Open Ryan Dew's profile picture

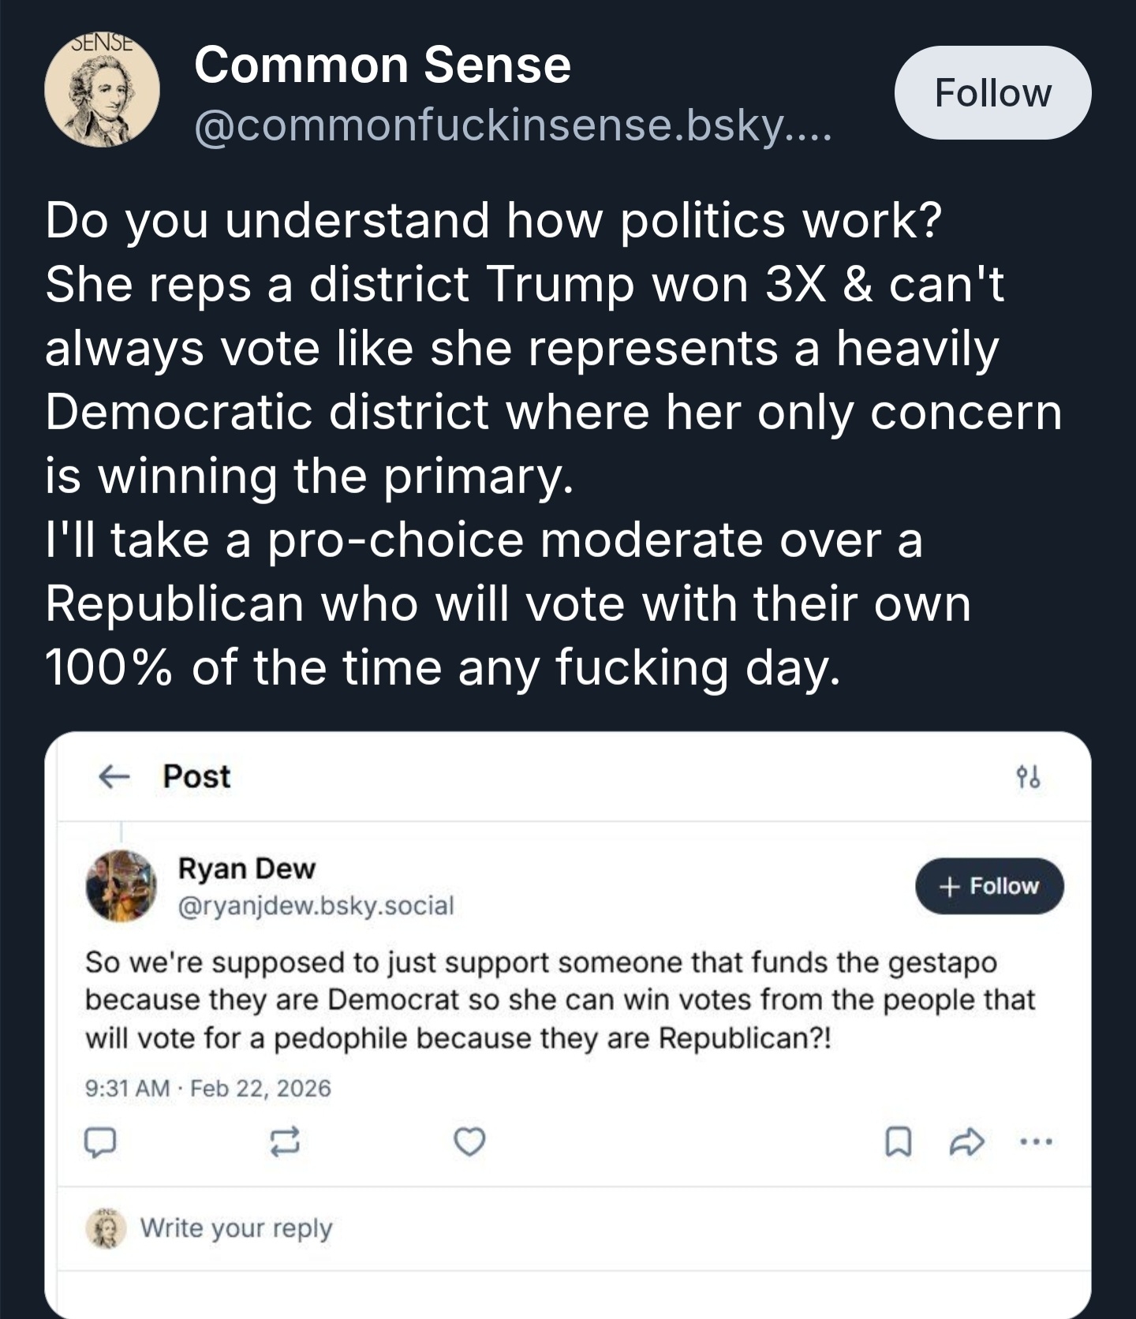point(121,886)
